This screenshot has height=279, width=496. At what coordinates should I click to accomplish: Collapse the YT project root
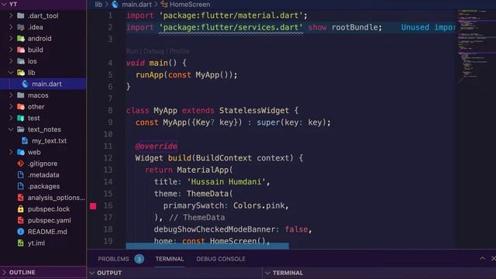point(4,4)
